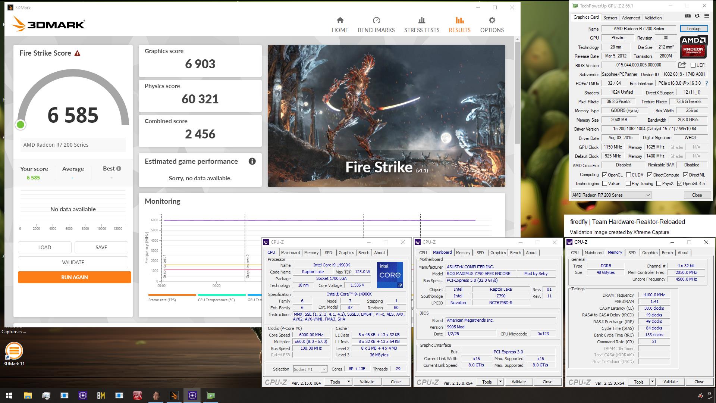Toggle the CUDA checkbox
The height and width of the screenshot is (403, 716).
pos(628,175)
